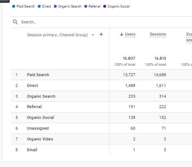192x167 pixels.
Task: Sort table by Sessions column header
Action: coord(158,34)
